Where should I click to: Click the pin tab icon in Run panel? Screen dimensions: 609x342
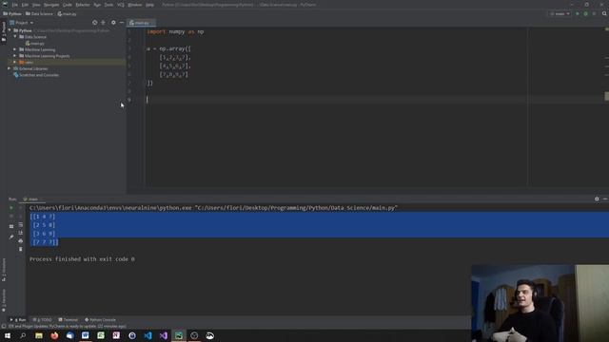click(11, 237)
